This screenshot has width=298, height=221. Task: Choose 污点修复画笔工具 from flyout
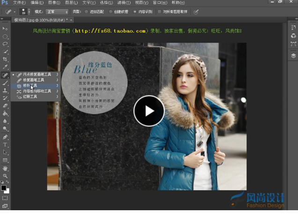click(36, 74)
